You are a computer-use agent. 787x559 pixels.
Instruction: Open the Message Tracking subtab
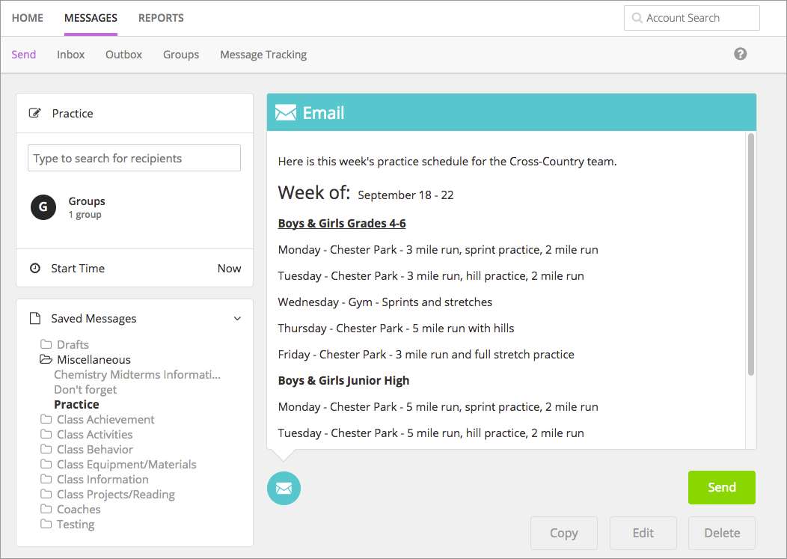(x=263, y=55)
